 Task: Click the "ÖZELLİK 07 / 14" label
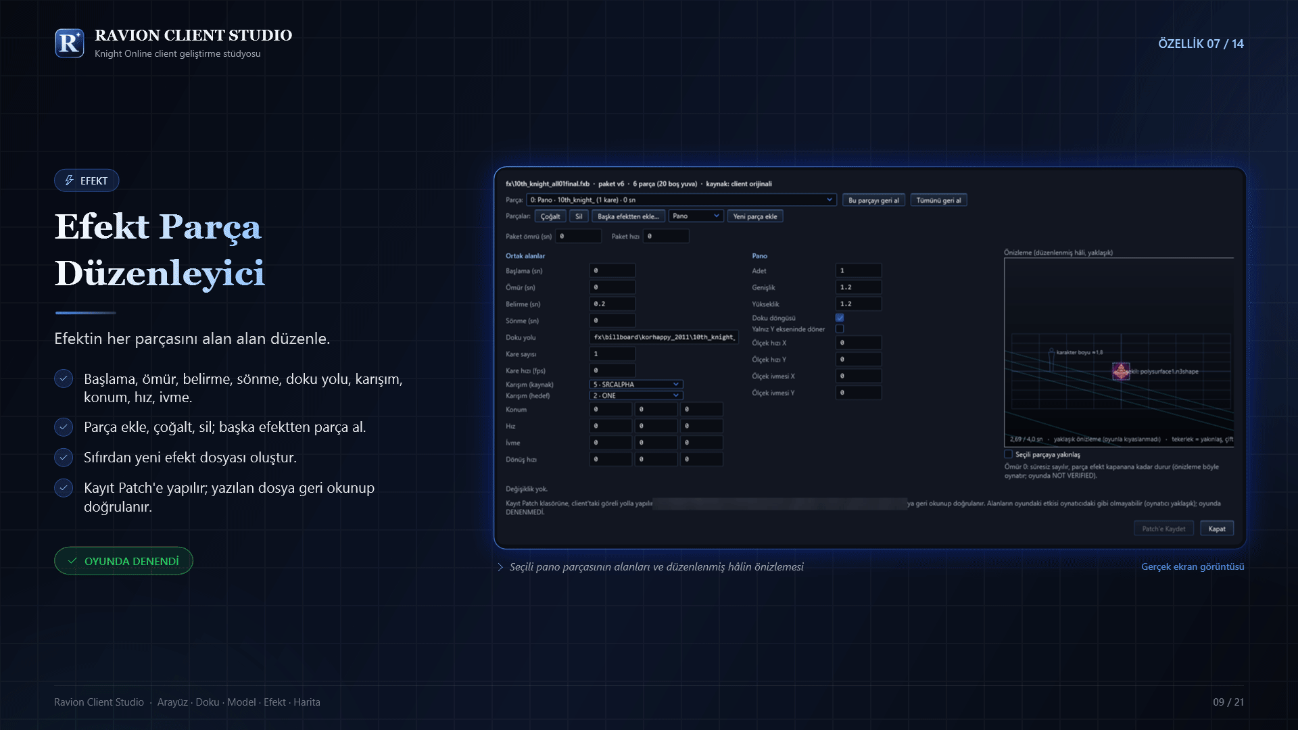1201,43
